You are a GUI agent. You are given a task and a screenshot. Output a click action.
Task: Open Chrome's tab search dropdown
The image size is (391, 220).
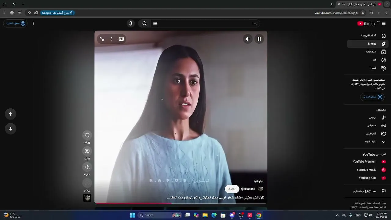pos(386,4)
